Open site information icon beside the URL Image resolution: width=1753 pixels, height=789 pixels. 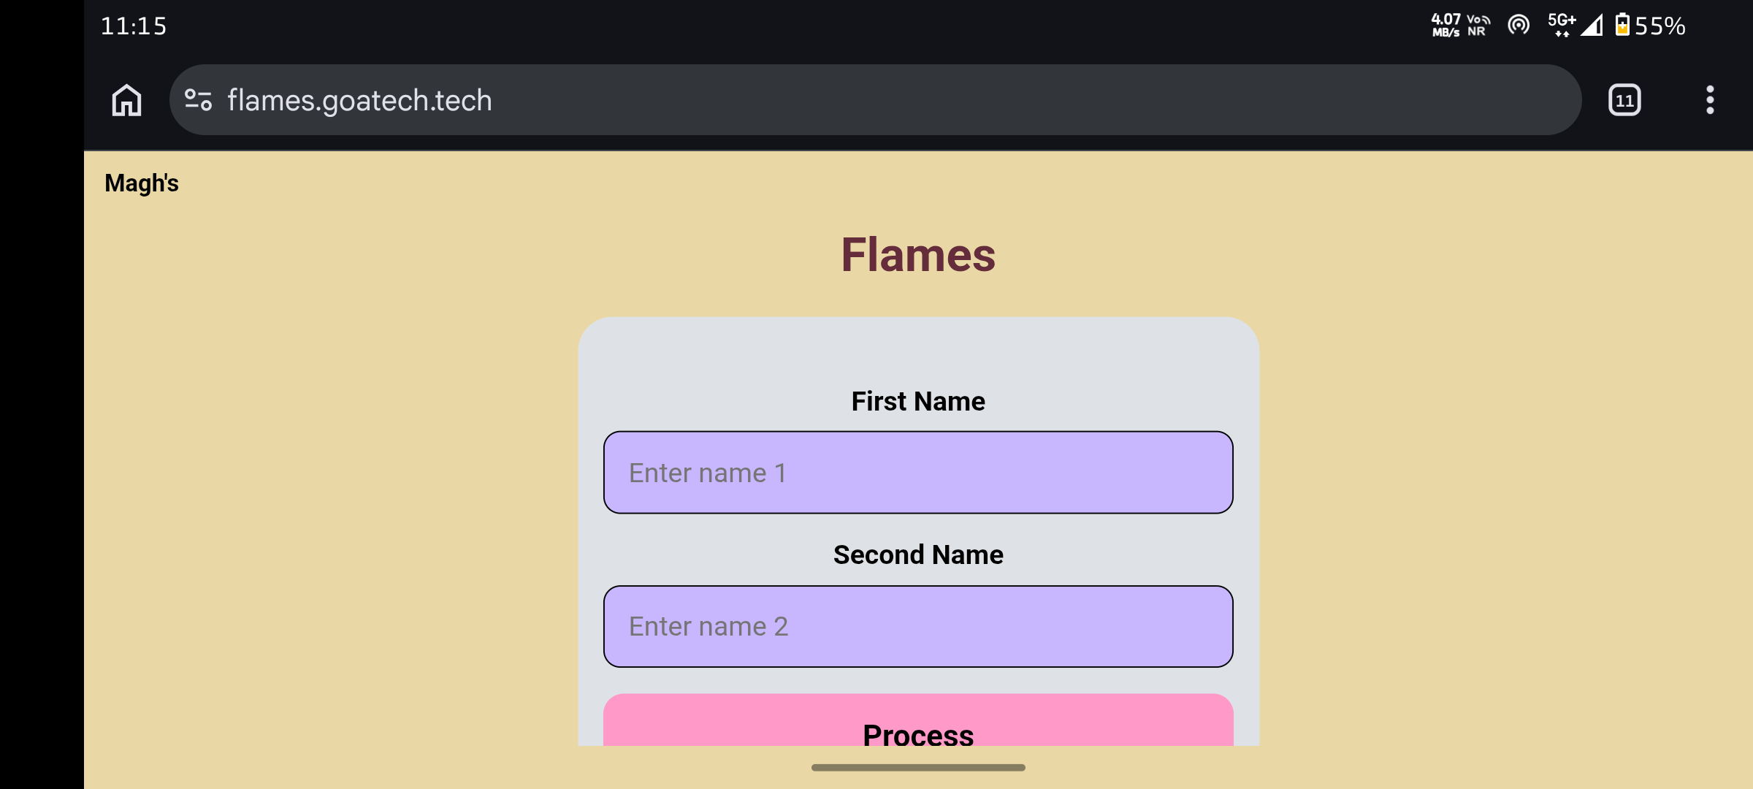point(198,100)
